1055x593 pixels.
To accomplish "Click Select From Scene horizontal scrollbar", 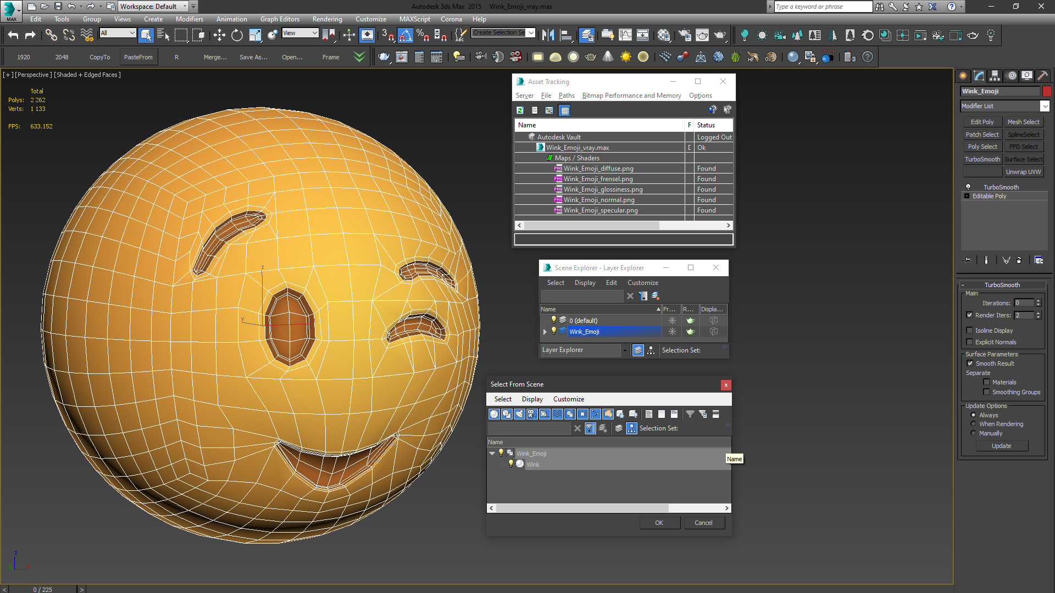I will click(609, 508).
